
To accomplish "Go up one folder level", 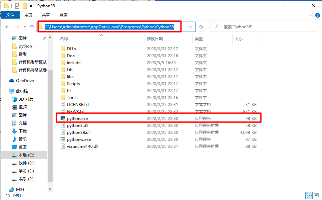I will tap(32, 27).
